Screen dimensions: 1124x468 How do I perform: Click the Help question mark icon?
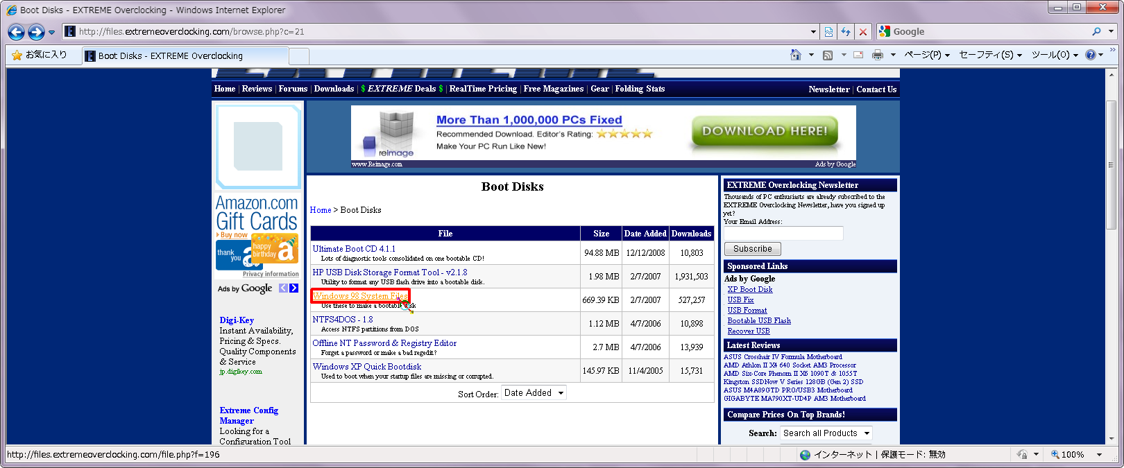tap(1091, 55)
